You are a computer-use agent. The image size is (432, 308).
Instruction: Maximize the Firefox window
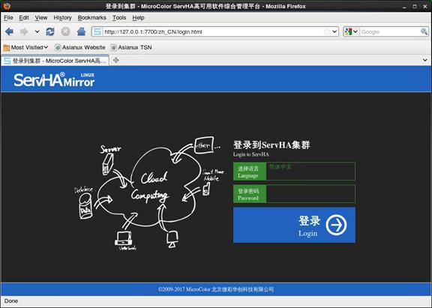(415, 6)
